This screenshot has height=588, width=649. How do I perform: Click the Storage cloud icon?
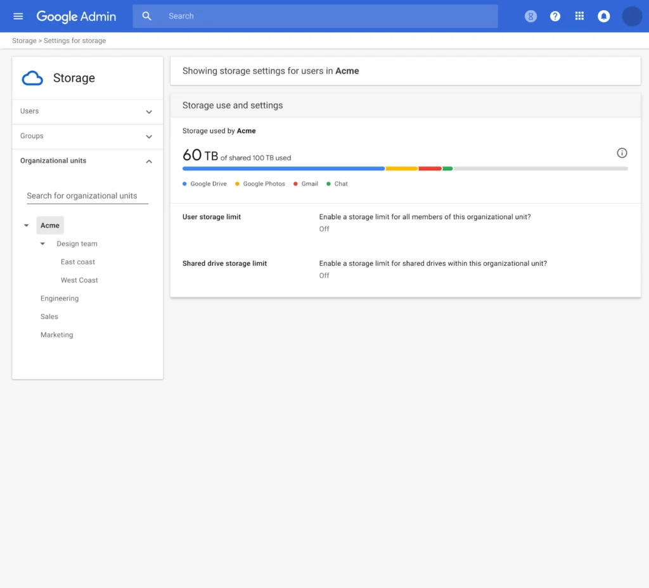[32, 78]
